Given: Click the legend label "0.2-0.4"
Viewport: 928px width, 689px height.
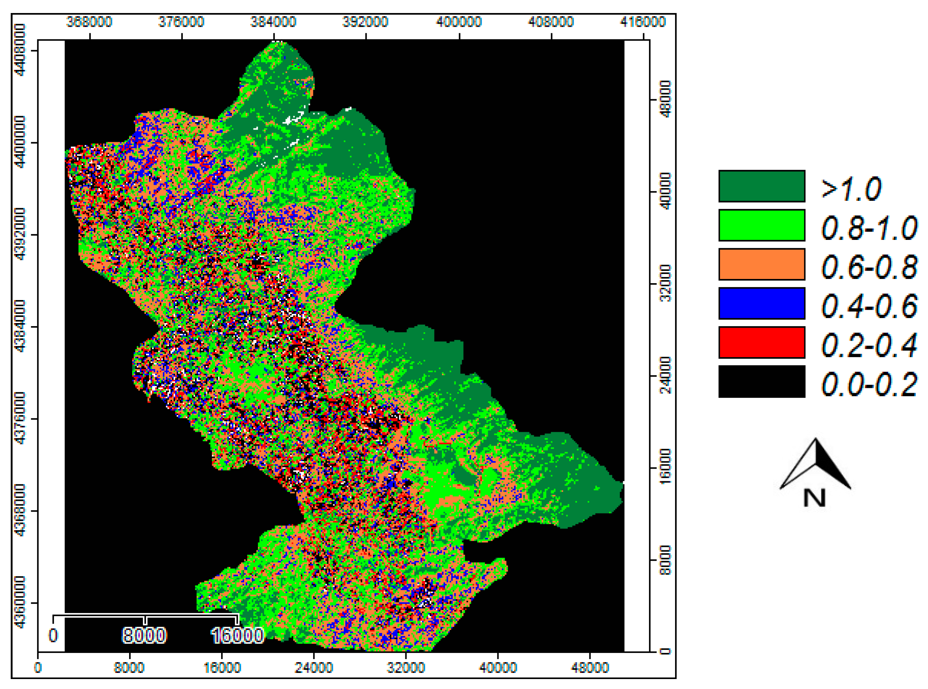Looking at the screenshot, I should [869, 345].
